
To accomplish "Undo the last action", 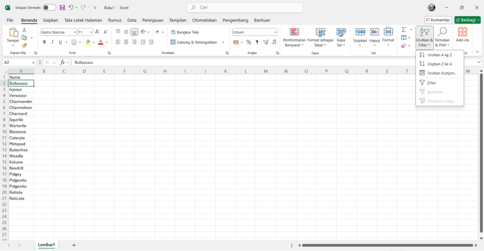I will click(x=71, y=8).
